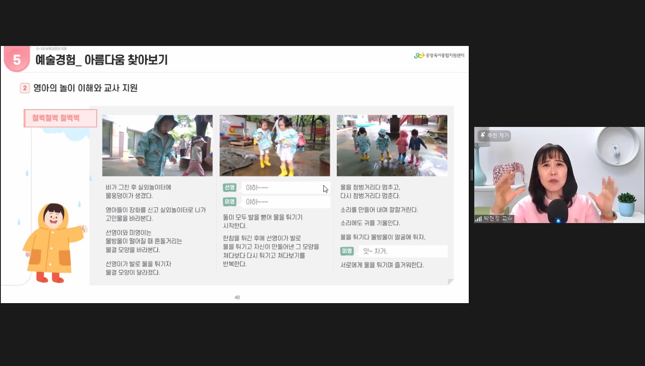Click the text '물을 첨벙거리다 멈추고,'

[x=370, y=187]
